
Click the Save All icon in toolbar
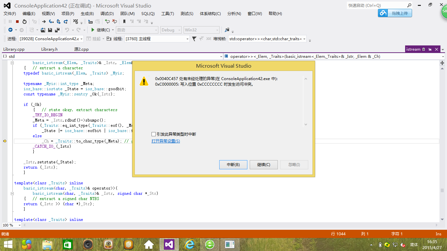click(57, 30)
